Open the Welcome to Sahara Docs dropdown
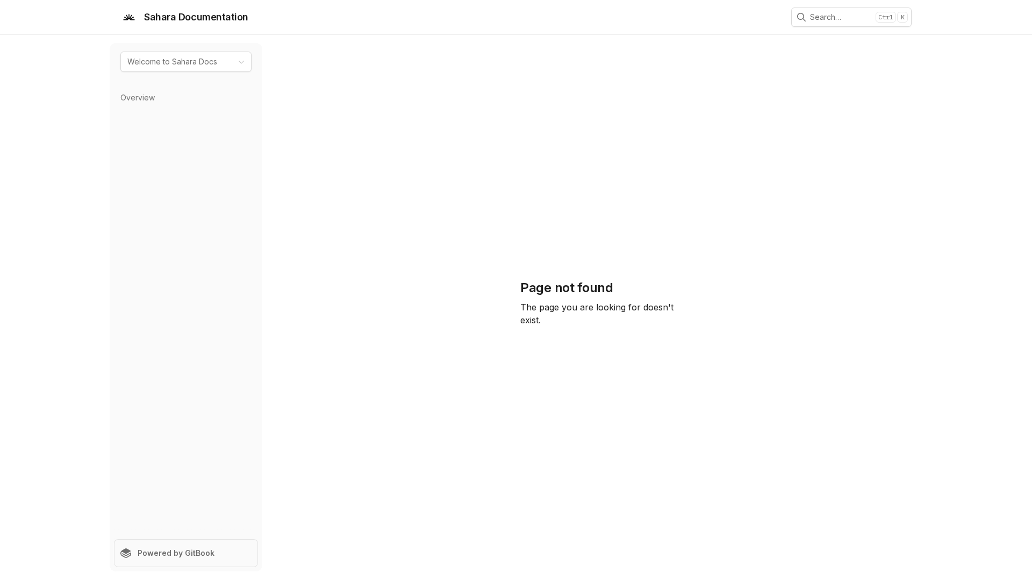Viewport: 1032px width, 580px height. pos(185,62)
